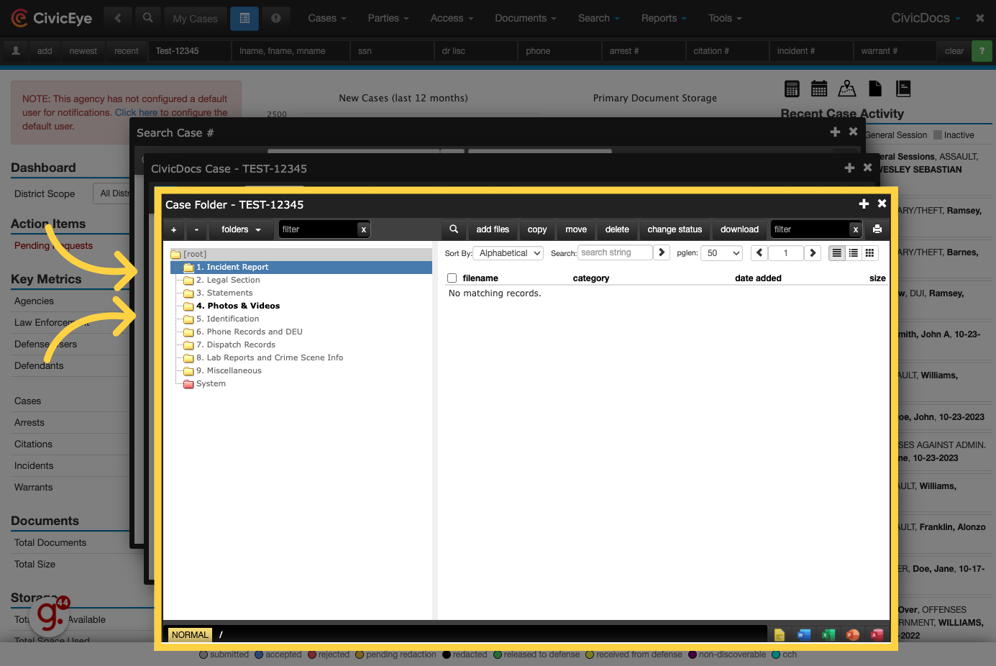Click the green help question mark button
This screenshot has height=666, width=996.
[x=982, y=51]
